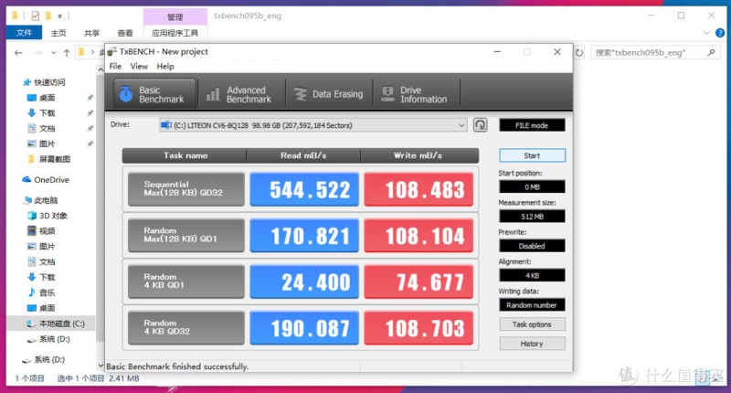Screen dimensions: 731x393
Task: Change the Measurement size 512 MB value
Action: (x=532, y=217)
